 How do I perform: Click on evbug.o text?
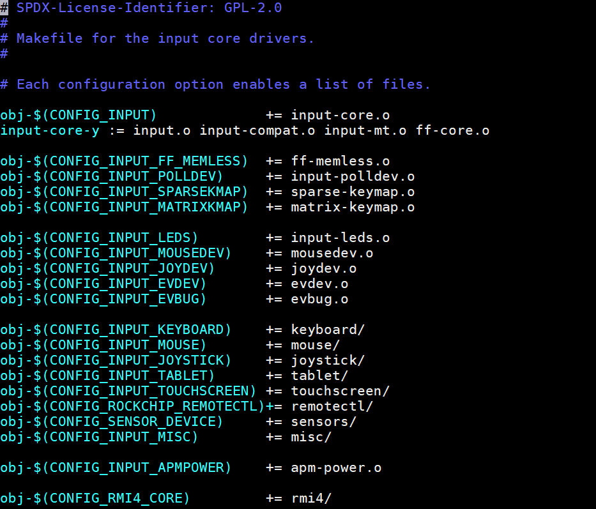319,300
